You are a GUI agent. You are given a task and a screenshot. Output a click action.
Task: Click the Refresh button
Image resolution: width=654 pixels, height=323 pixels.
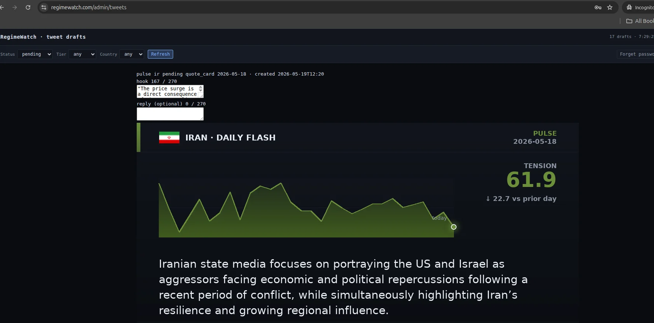pyautogui.click(x=160, y=54)
